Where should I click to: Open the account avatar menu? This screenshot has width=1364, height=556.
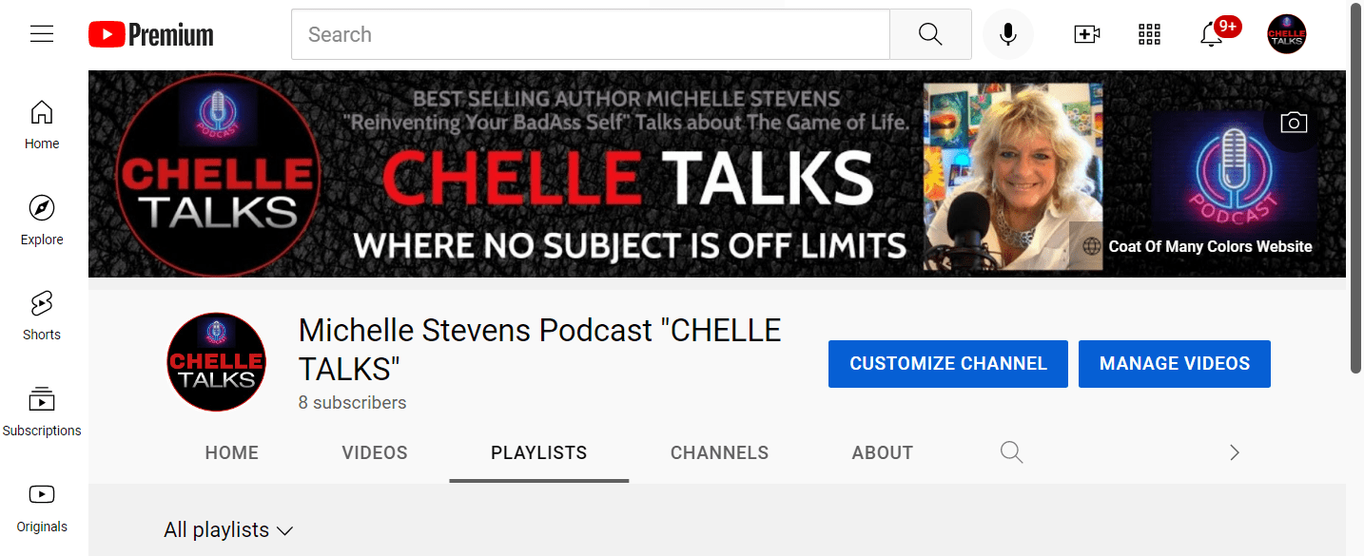[x=1286, y=35]
